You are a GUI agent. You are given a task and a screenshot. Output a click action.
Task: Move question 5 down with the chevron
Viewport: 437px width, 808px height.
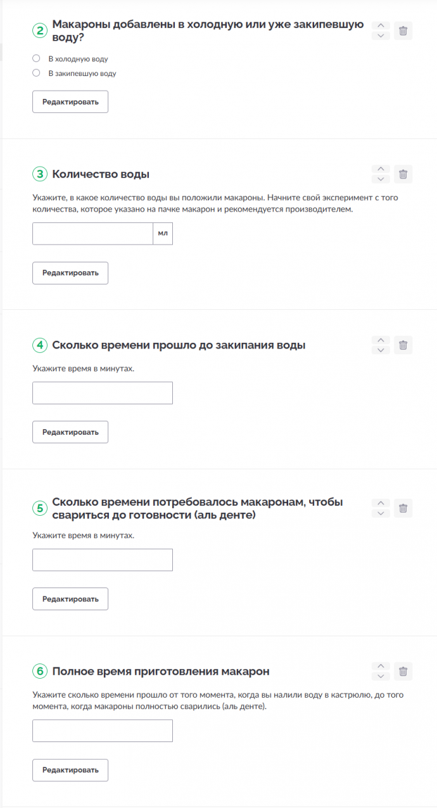coord(380,513)
